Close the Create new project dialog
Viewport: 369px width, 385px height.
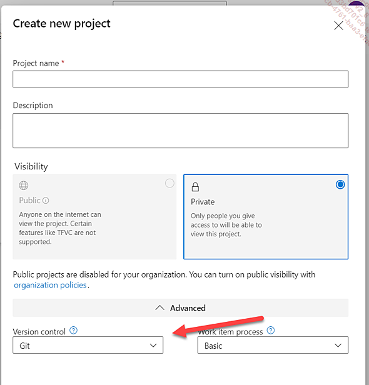(x=338, y=26)
